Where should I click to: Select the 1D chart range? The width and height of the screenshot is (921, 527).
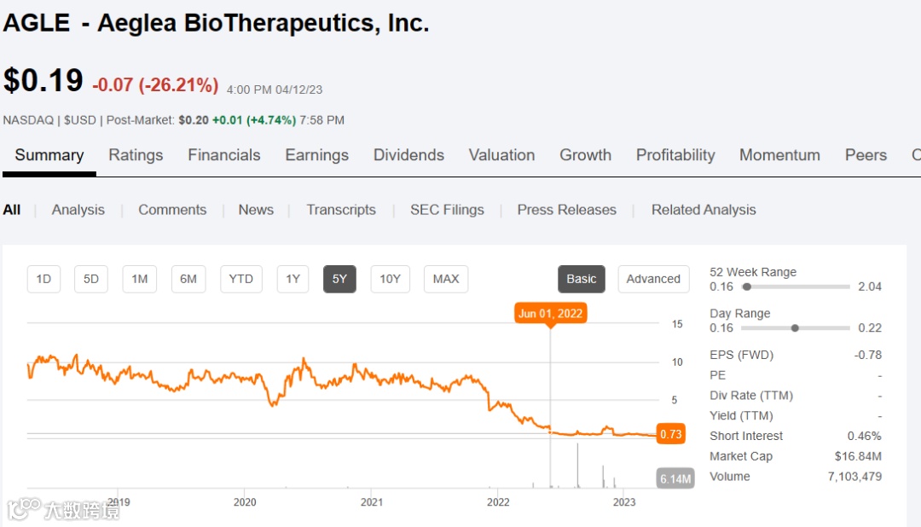pos(43,279)
